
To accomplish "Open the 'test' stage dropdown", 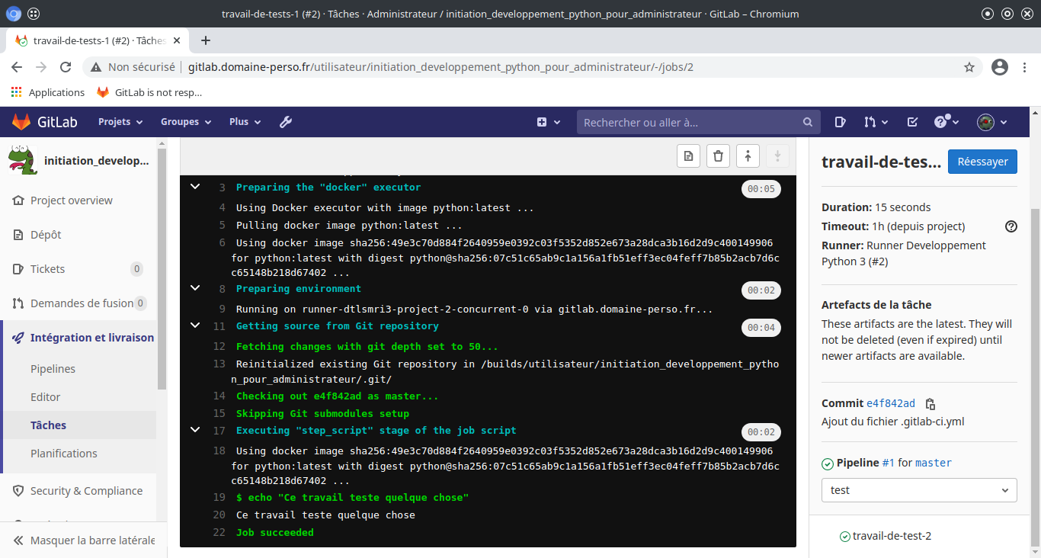I will tap(918, 490).
